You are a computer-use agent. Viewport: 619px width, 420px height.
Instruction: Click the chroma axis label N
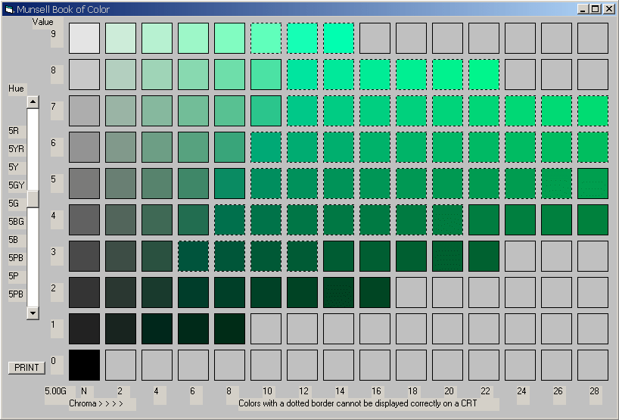[x=84, y=391]
